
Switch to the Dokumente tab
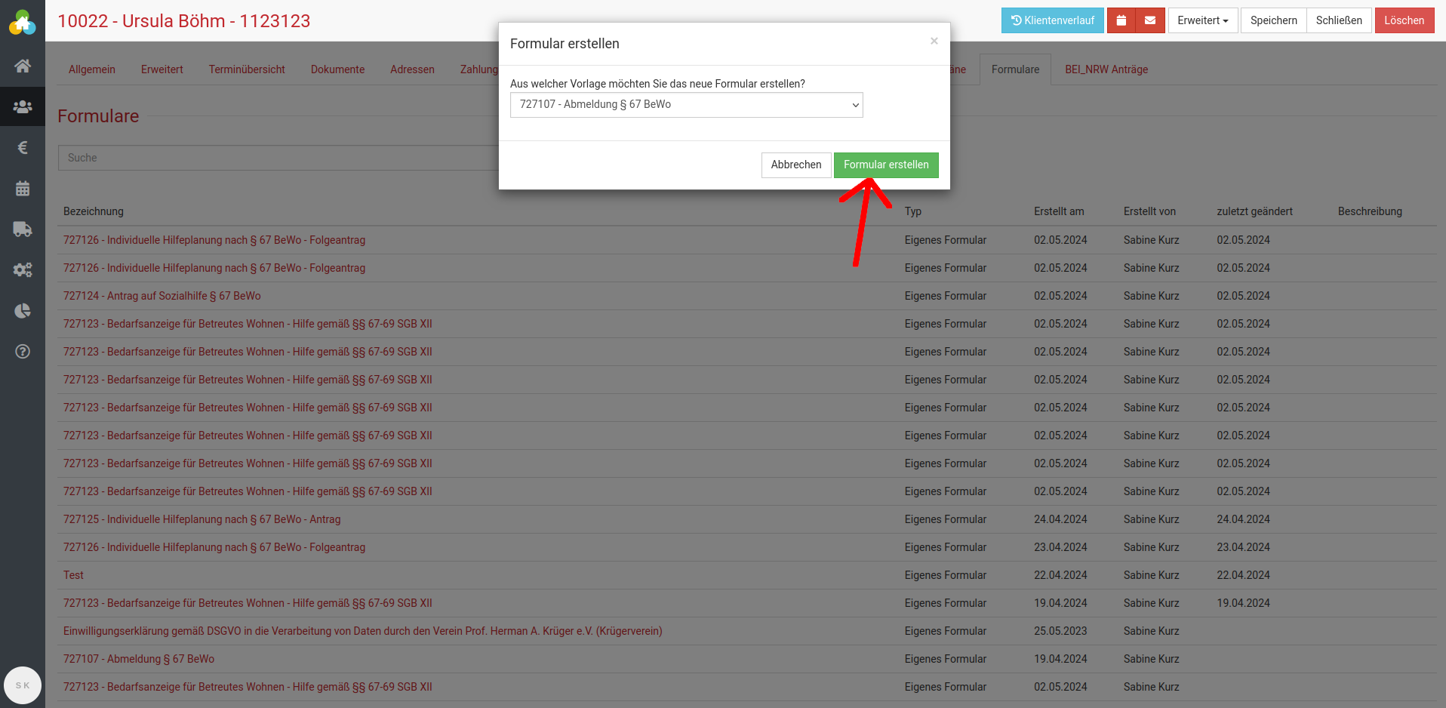(337, 69)
